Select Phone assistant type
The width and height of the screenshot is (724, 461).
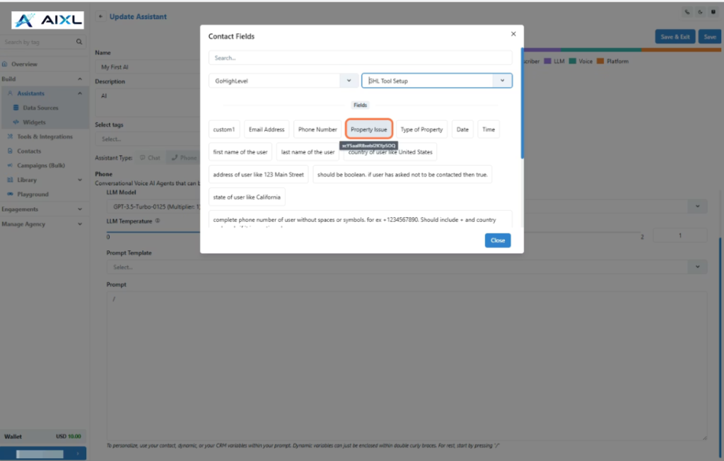coord(182,158)
